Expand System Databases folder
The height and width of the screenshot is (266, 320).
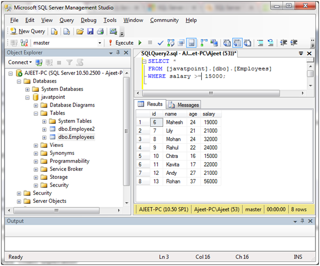[x=28, y=89]
